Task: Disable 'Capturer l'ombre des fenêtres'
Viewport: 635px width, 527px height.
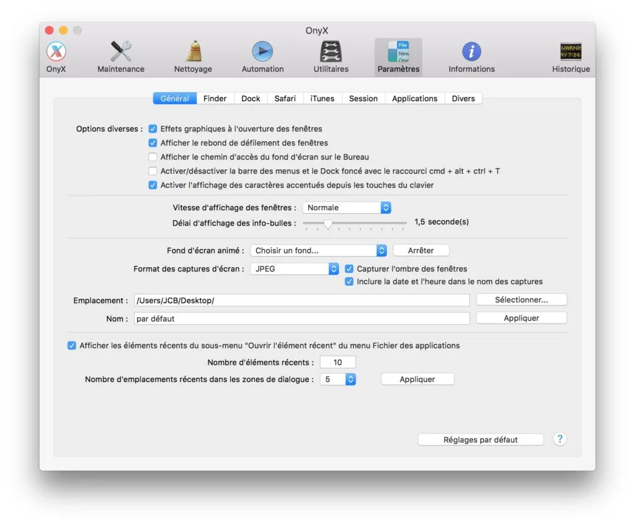Action: (349, 268)
